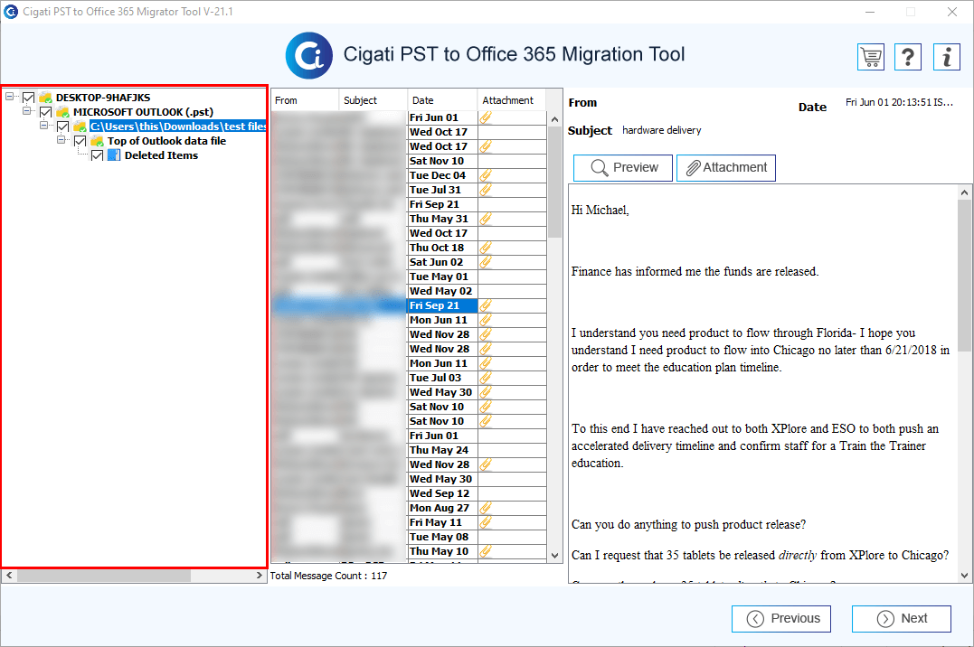The width and height of the screenshot is (974, 647).
Task: Collapse the C:\Users path tree node
Action: (x=44, y=125)
